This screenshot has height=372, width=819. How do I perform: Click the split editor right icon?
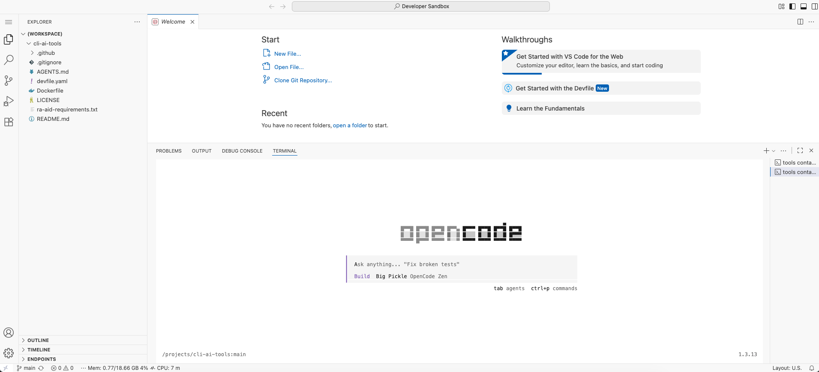800,22
